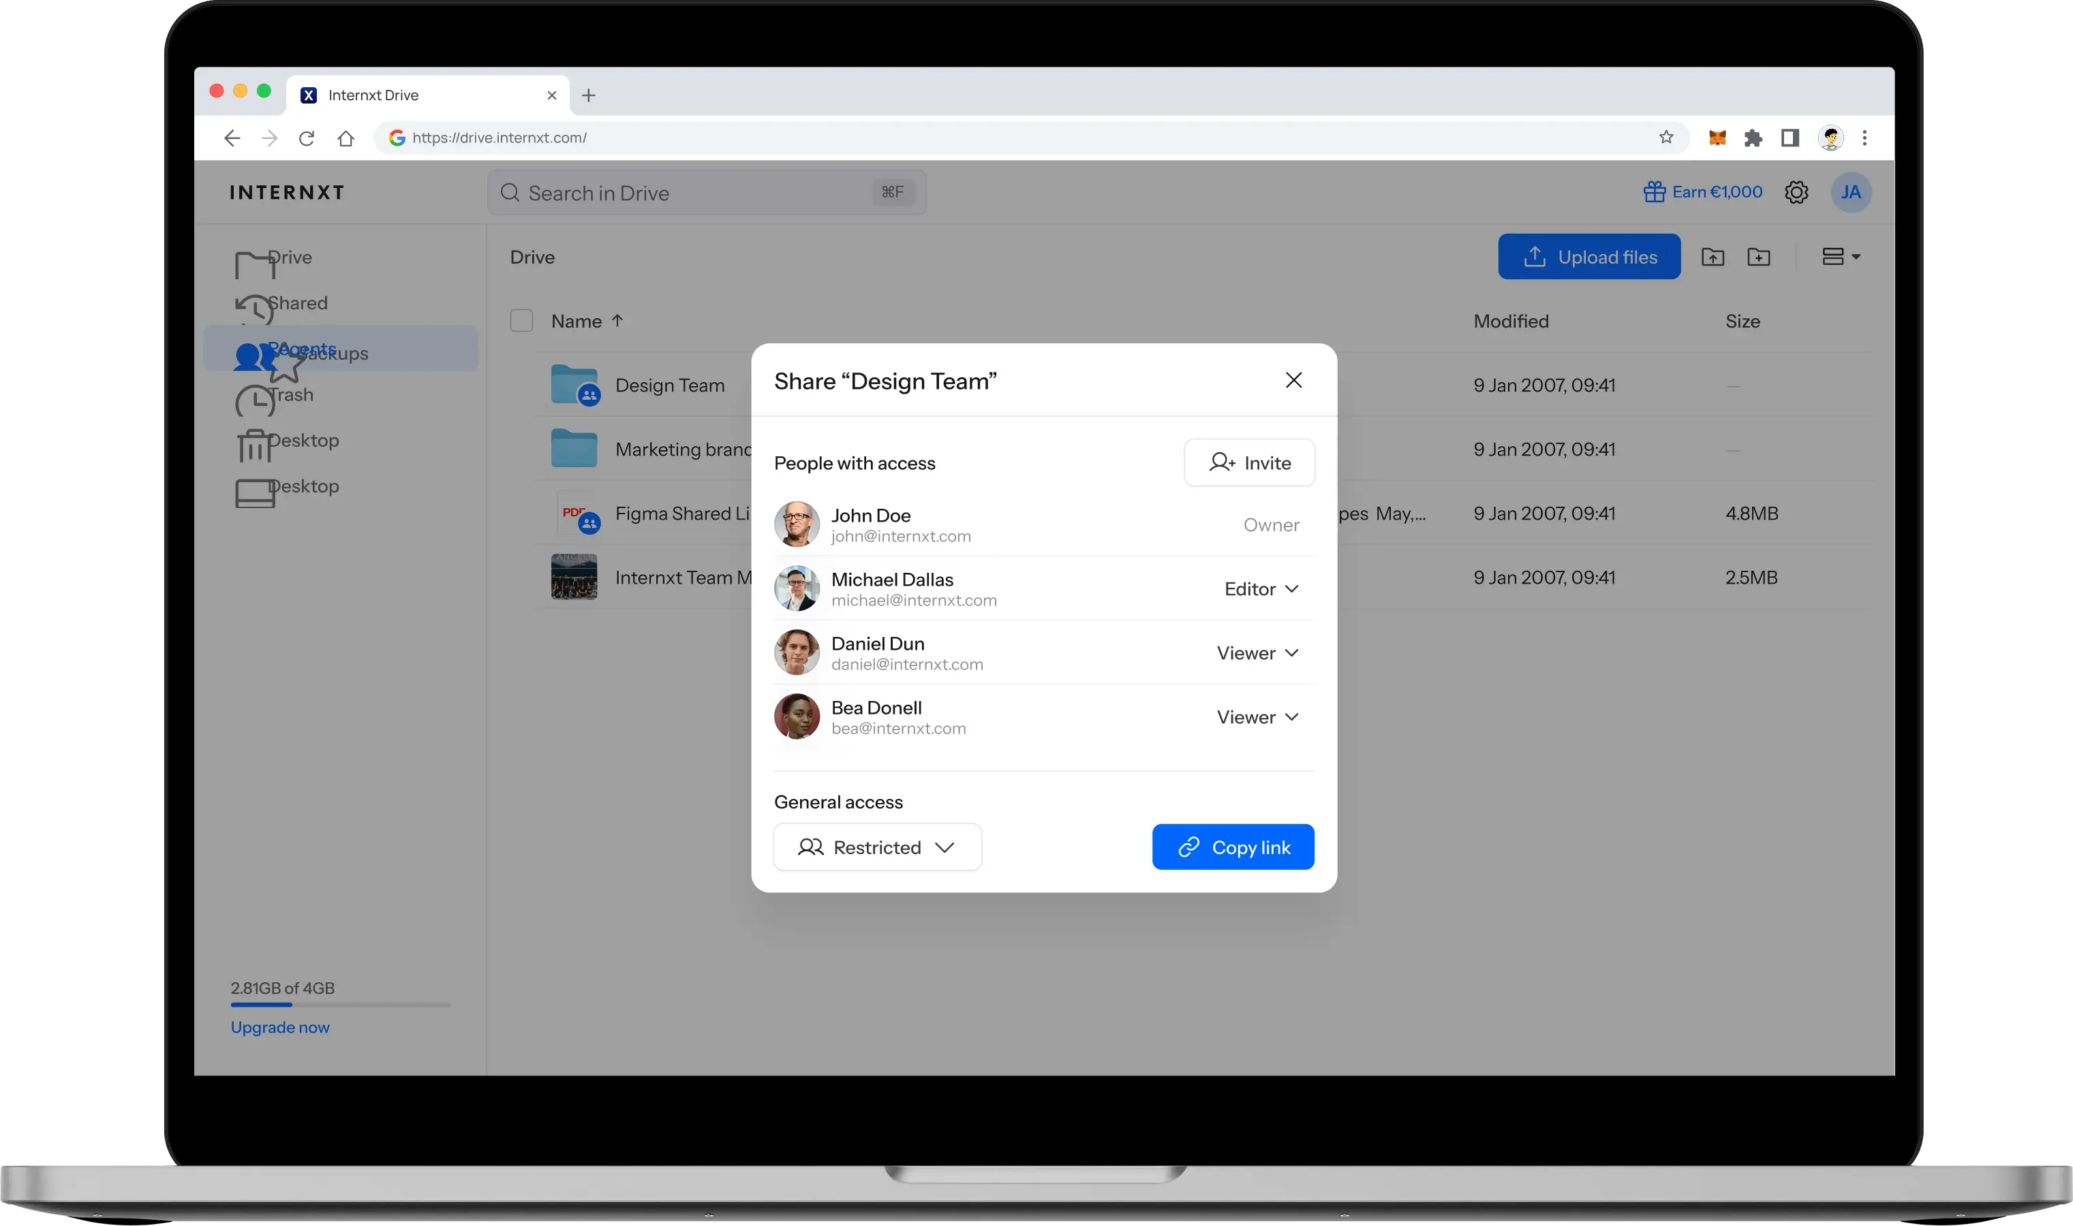Screen dimensions: 2073x1226
Task: Click the storage usage progress bar
Action: (341, 1005)
